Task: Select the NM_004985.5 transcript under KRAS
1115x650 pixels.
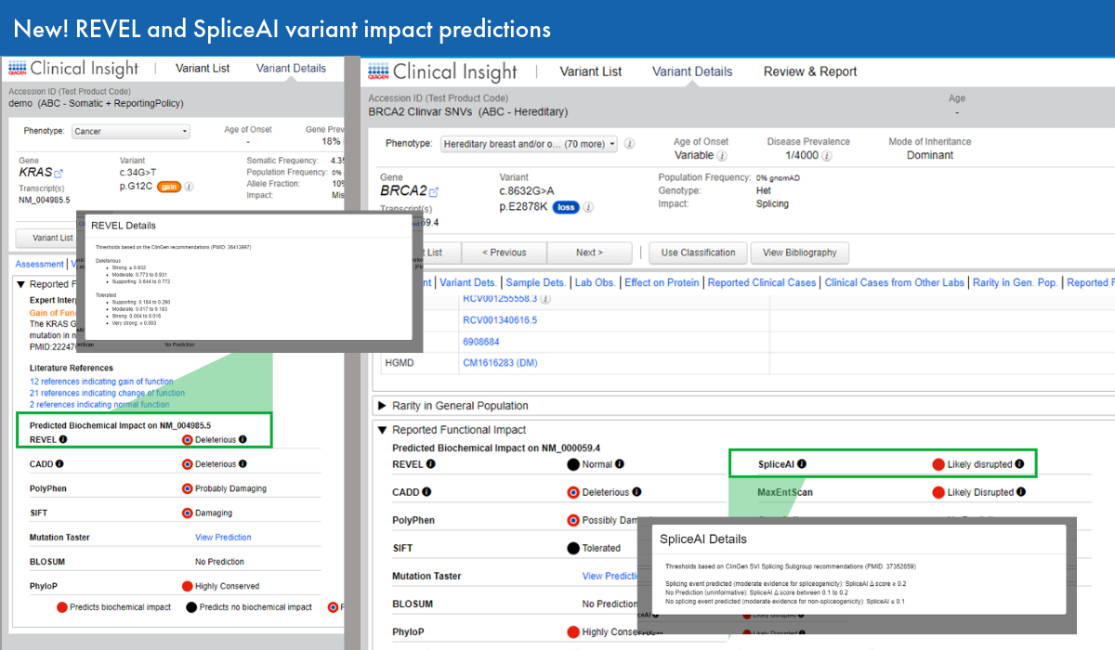Action: pos(44,200)
